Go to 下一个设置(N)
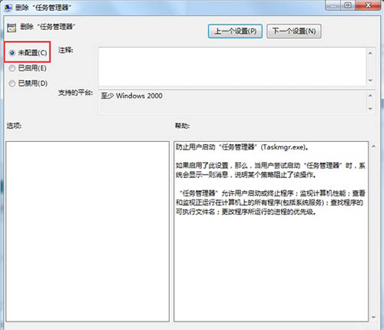Image resolution: width=384 pixels, height=330 pixels. 293,31
